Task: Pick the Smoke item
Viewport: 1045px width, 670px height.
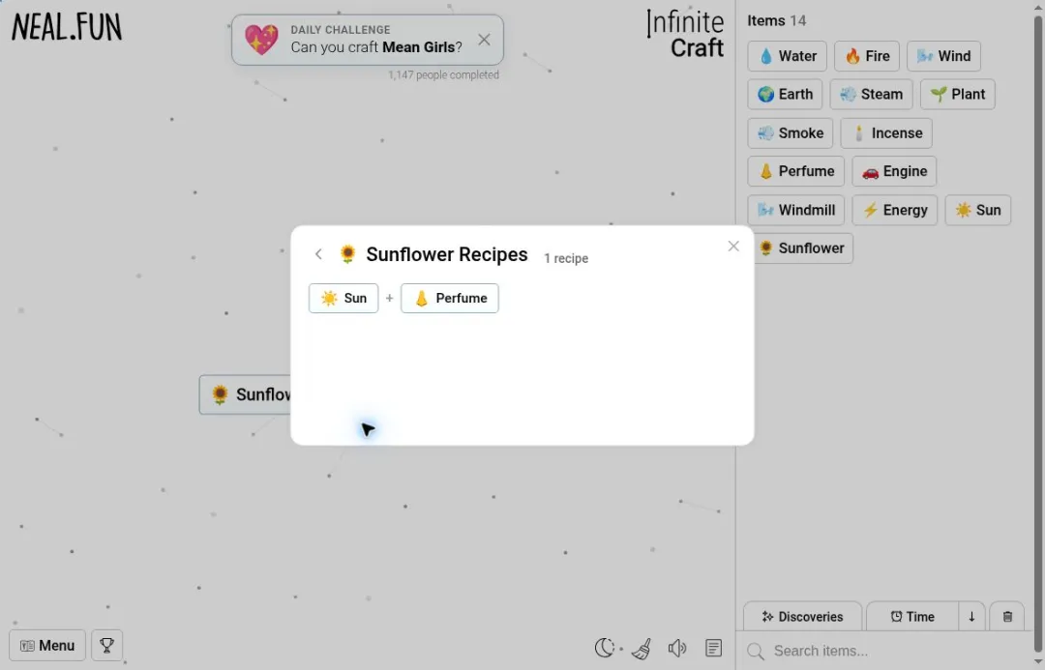Action: click(x=791, y=132)
